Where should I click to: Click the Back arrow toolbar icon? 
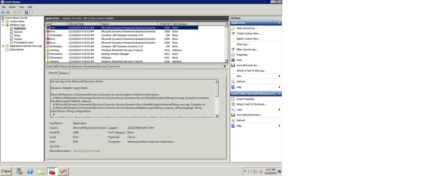click(3, 12)
